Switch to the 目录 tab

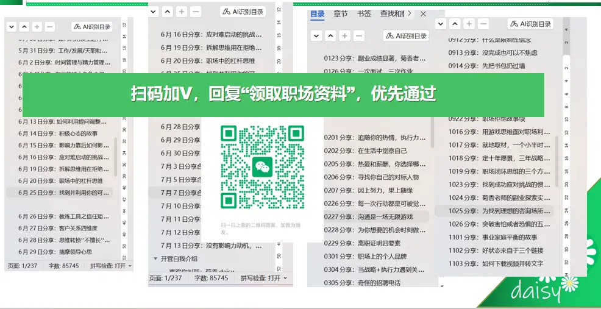(x=318, y=14)
